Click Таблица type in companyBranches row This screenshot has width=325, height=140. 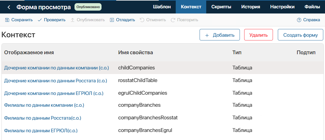coord(242,105)
